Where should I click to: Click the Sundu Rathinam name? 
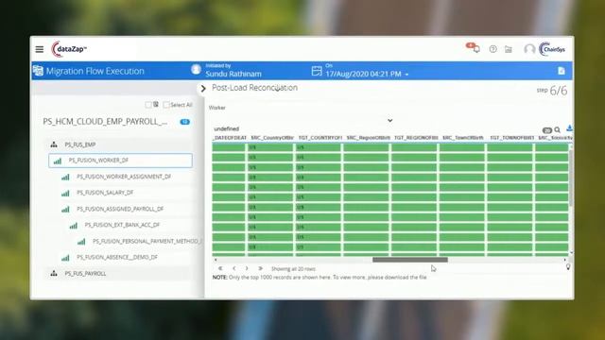click(x=233, y=74)
